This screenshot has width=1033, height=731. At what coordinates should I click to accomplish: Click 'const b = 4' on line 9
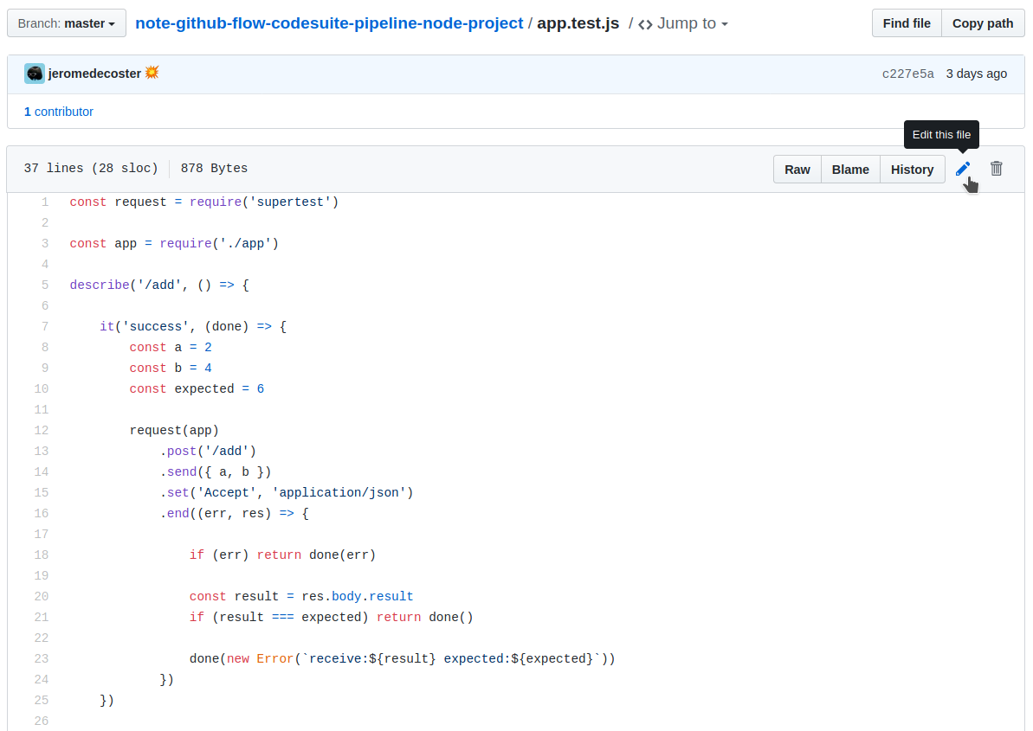pos(171,368)
